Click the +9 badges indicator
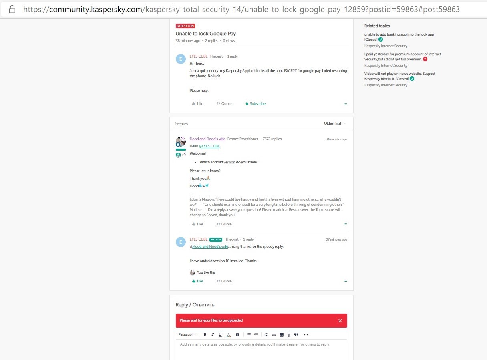Viewport: 487px width, 360px height. [x=181, y=155]
